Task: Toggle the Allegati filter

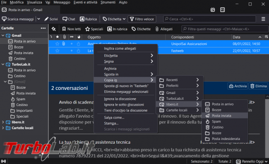Action: (x=164, y=29)
